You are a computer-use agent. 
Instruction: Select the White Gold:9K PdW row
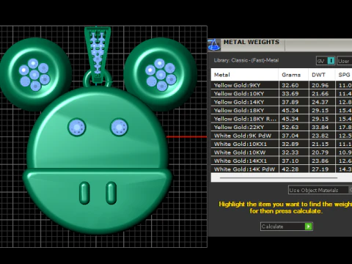coord(282,136)
